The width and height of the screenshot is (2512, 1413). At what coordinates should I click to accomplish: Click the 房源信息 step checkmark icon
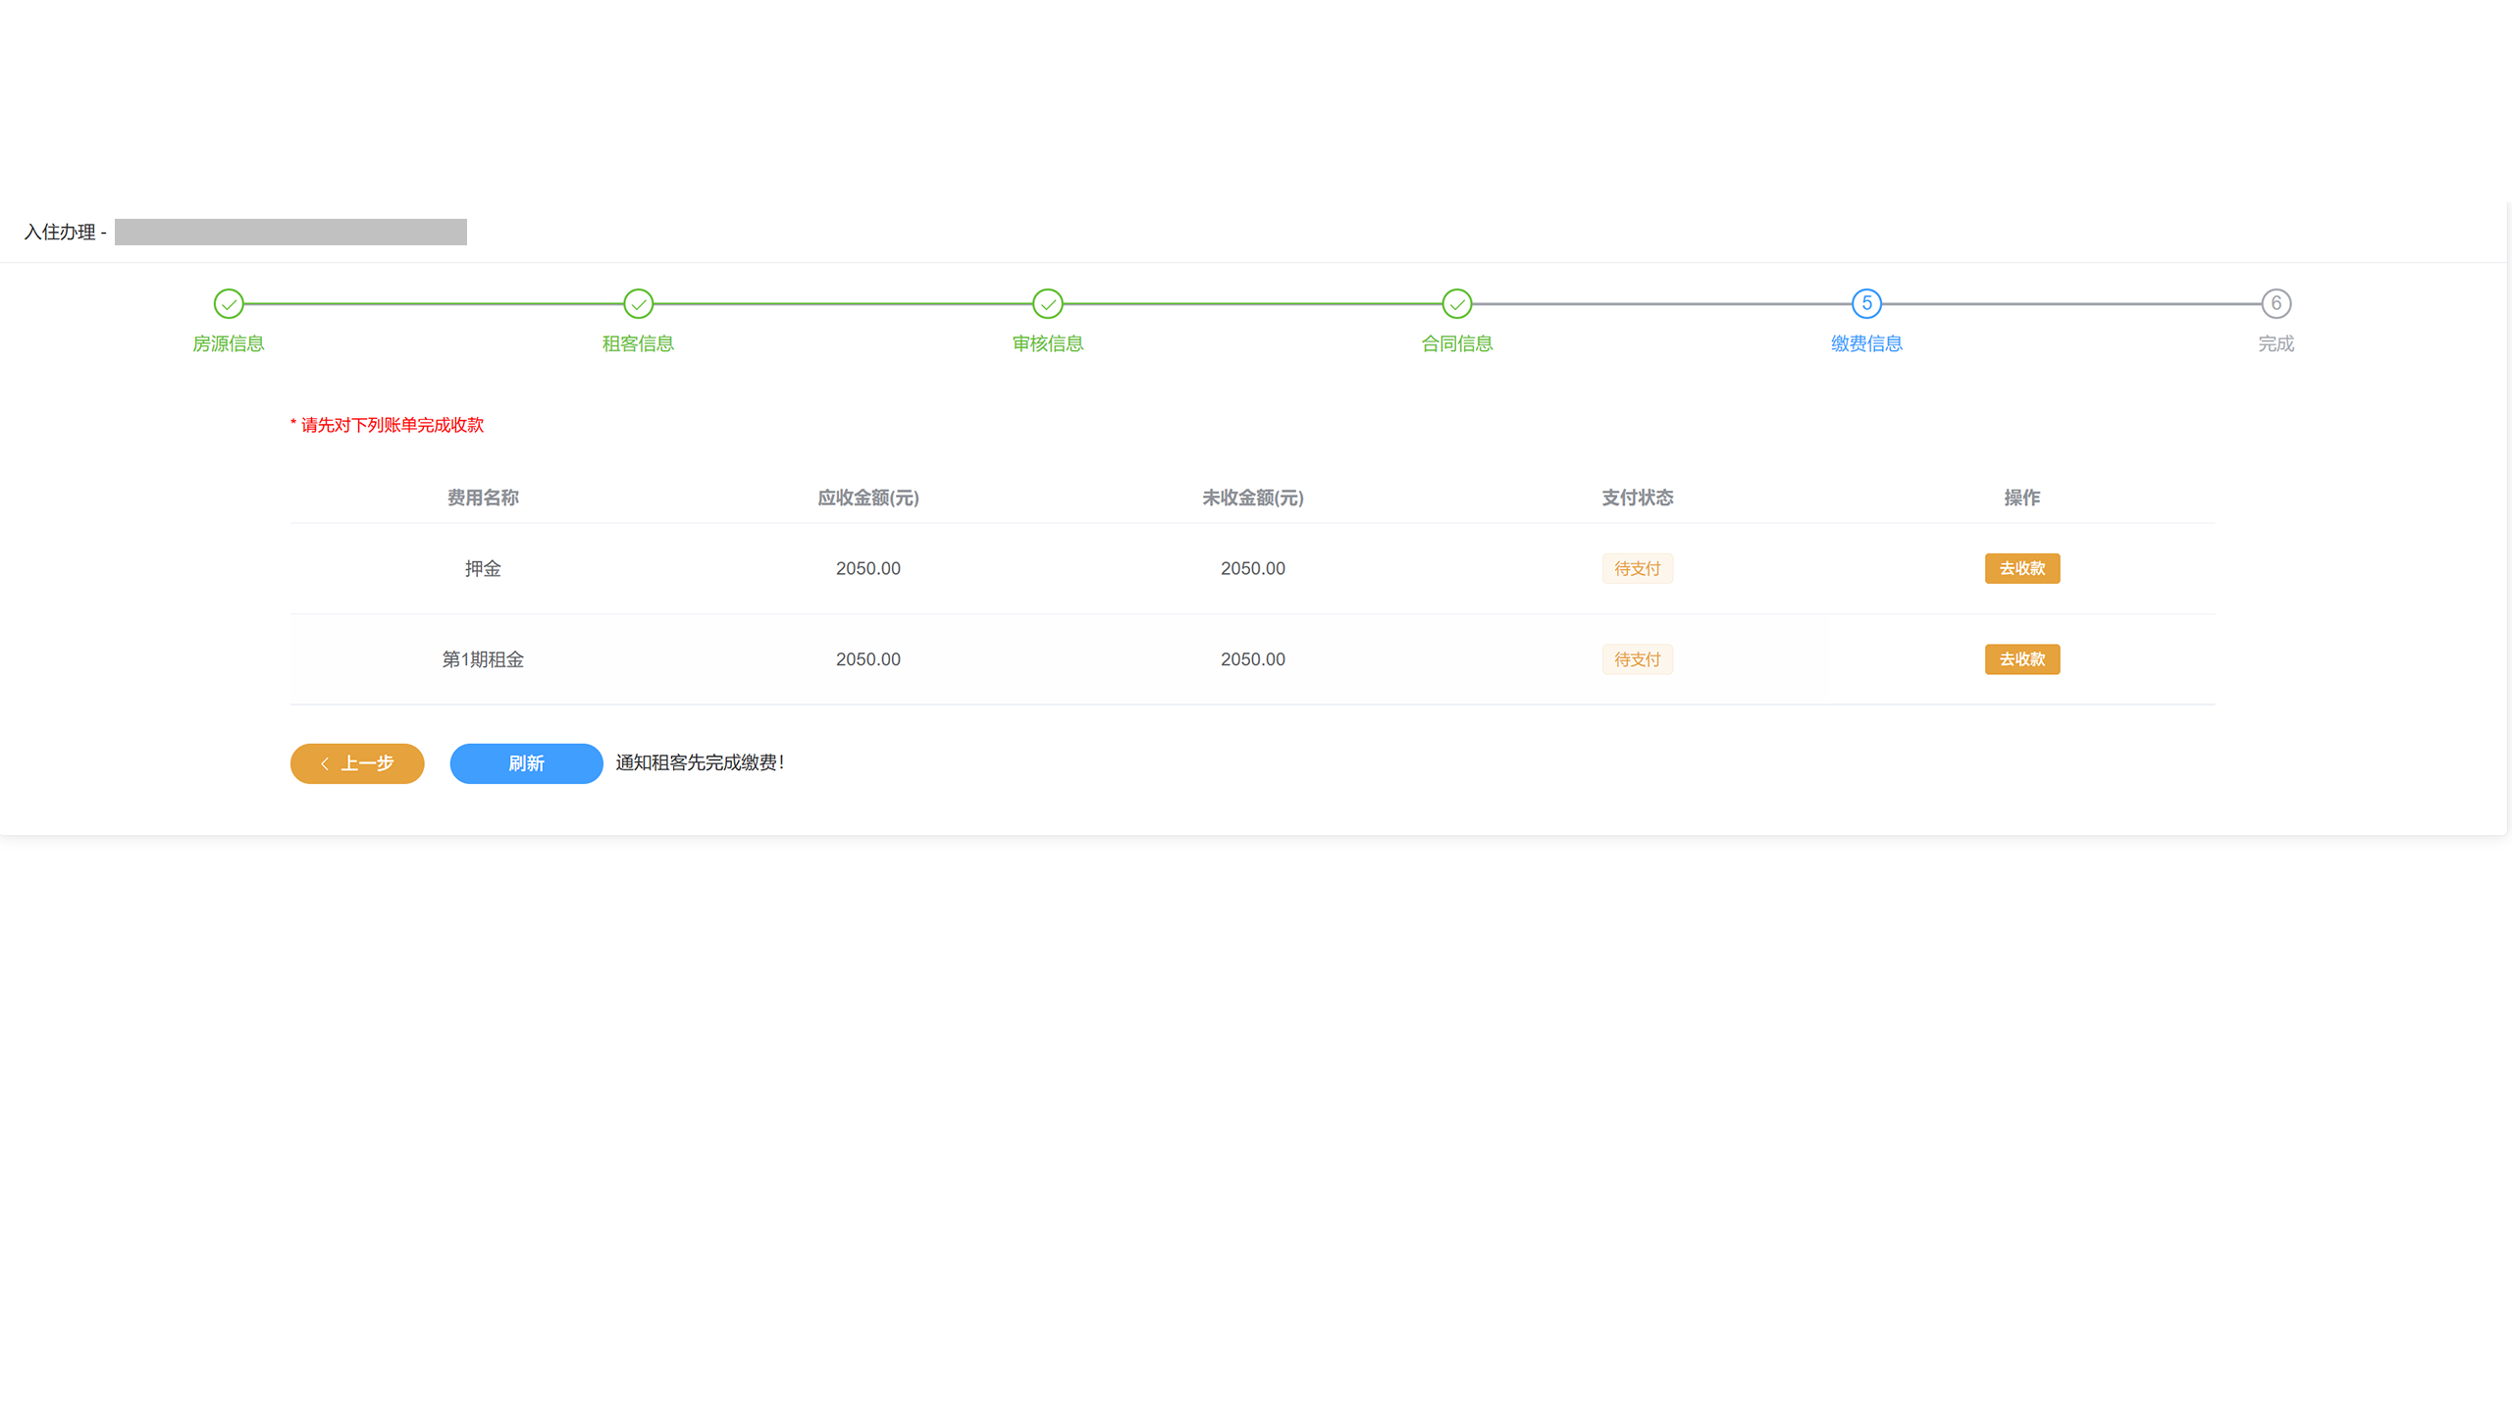click(229, 304)
